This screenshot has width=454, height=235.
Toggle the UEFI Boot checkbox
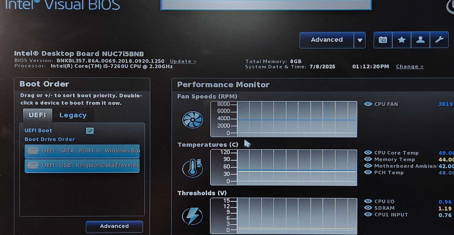click(x=90, y=131)
